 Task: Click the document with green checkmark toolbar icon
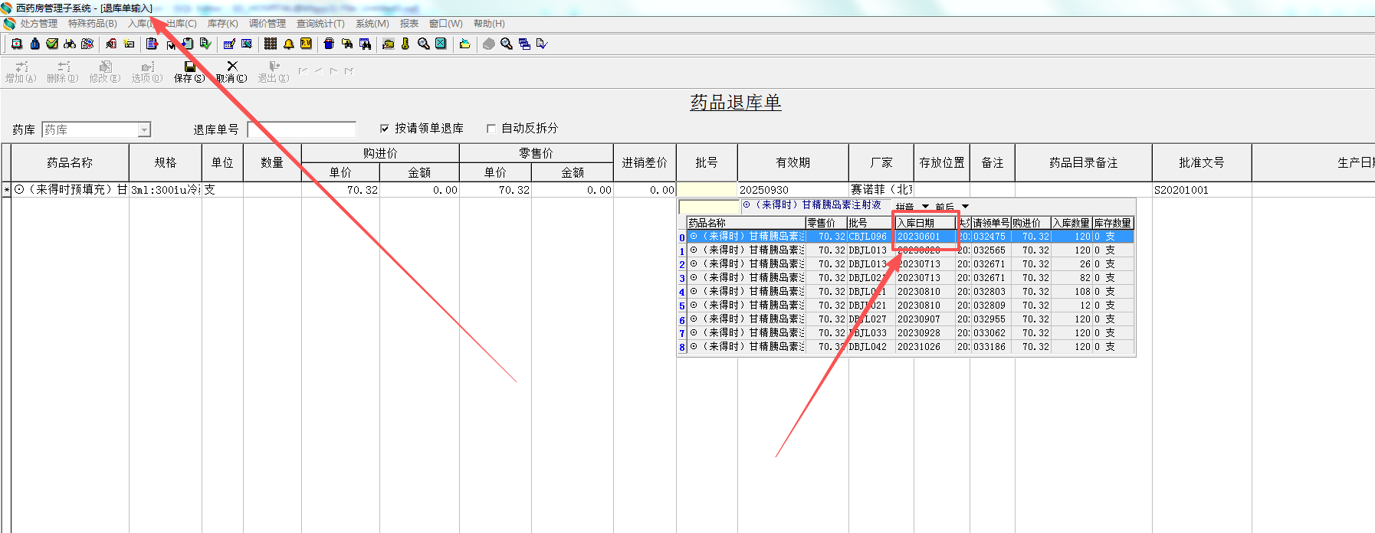(x=205, y=44)
